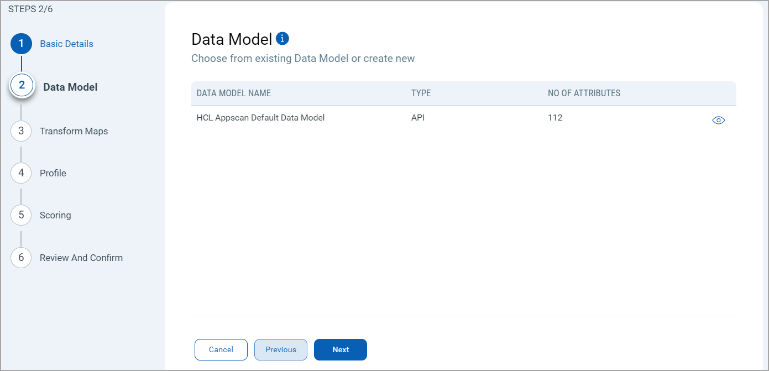The height and width of the screenshot is (371, 769).
Task: Click the blue info badge beside Data Model title
Action: [x=282, y=38]
